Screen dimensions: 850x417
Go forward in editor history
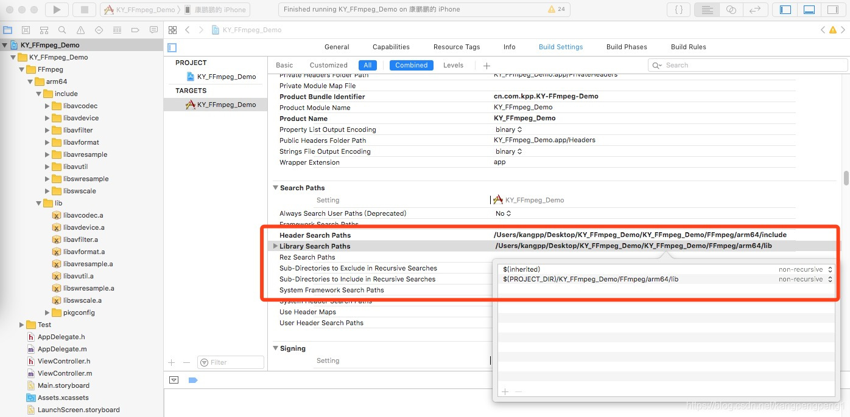pyautogui.click(x=201, y=30)
